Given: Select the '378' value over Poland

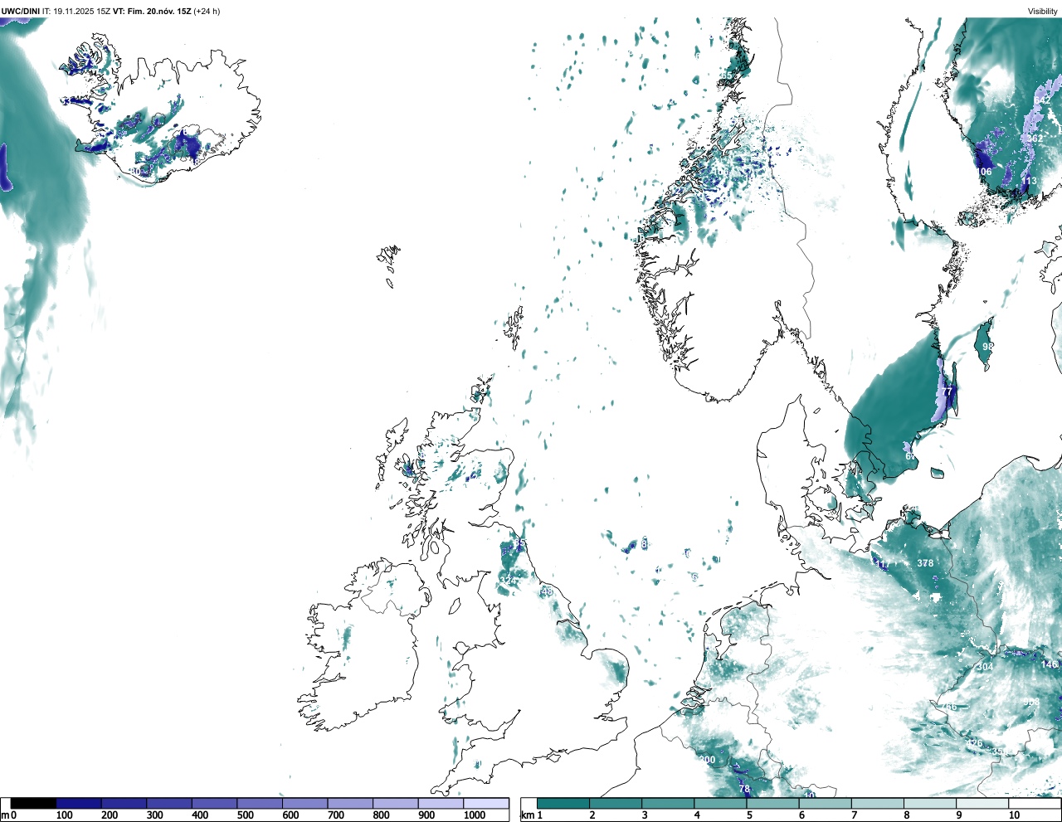Looking at the screenshot, I should pyautogui.click(x=925, y=562).
